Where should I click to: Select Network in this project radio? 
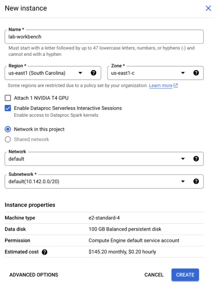8,129
